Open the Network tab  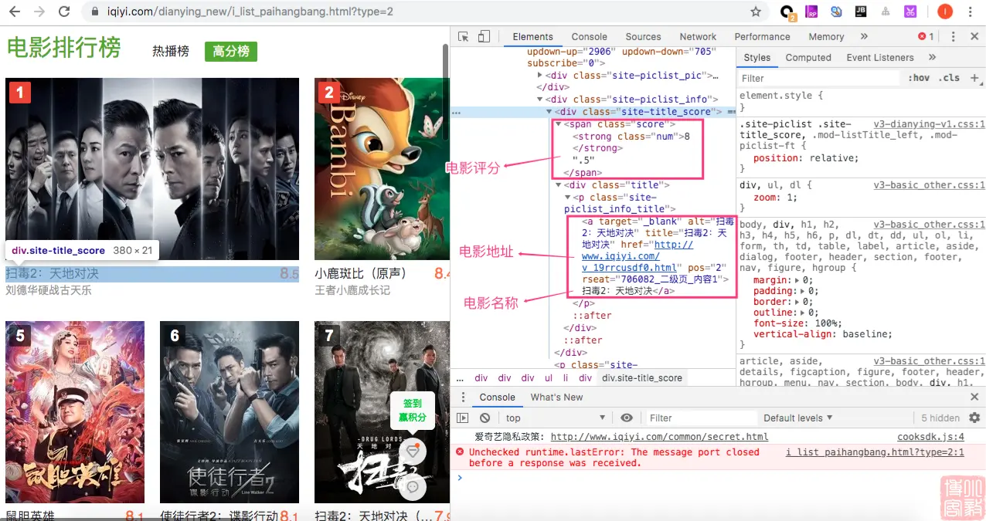pyautogui.click(x=698, y=36)
